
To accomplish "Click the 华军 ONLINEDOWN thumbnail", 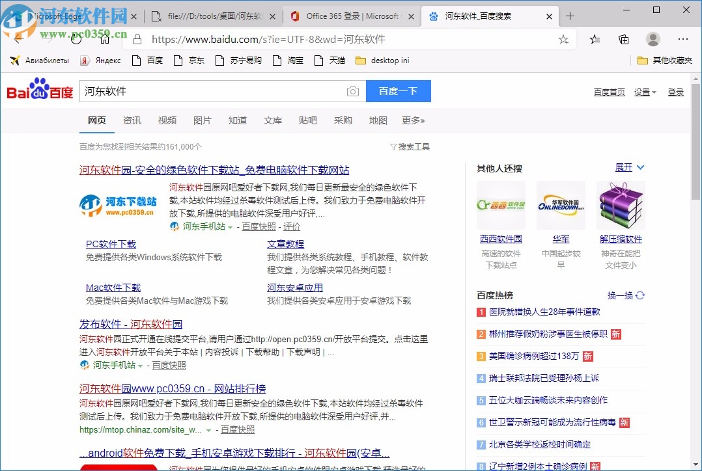I will point(561,206).
